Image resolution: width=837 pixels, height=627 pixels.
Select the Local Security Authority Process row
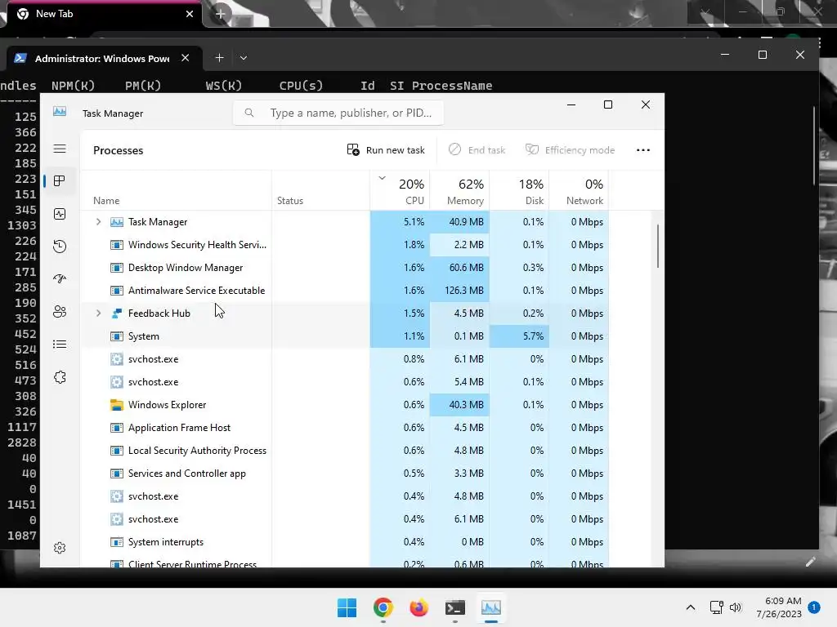[x=344, y=451]
